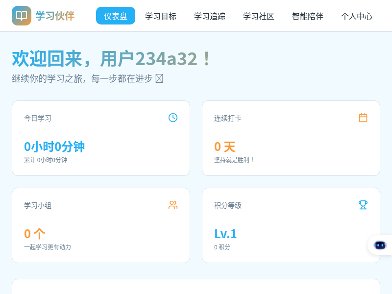Image resolution: width=392 pixels, height=294 pixels.
Task: Click the calendar icon on 连续打卡 card
Action: [x=363, y=118]
